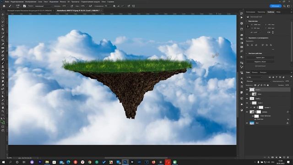Click the layer opacity value field
This screenshot has height=165, width=293.
[287, 81]
